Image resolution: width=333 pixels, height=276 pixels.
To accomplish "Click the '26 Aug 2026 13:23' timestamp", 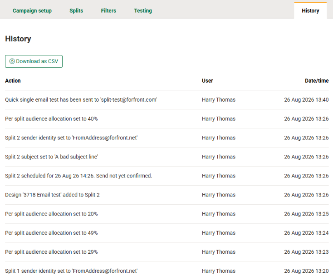I will click(x=306, y=252).
